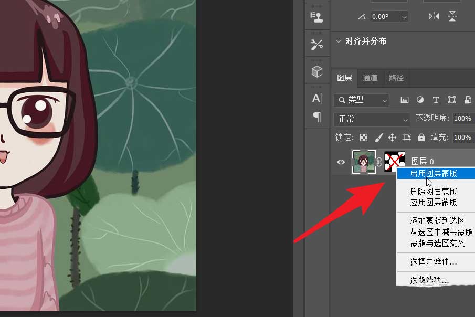The width and height of the screenshot is (475, 317).
Task: Filter layers by pixel image icon
Action: pos(405,100)
